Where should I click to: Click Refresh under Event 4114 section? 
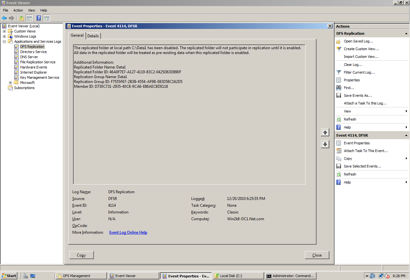350,174
